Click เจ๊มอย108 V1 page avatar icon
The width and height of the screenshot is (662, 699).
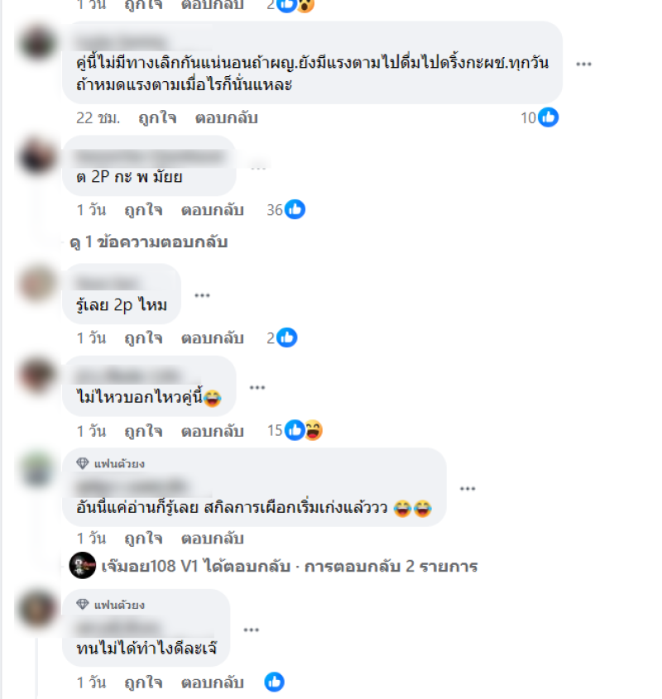tap(83, 565)
